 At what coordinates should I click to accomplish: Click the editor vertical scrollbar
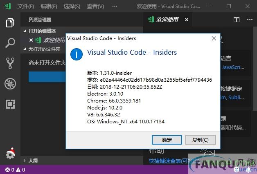[x=255, y=69]
